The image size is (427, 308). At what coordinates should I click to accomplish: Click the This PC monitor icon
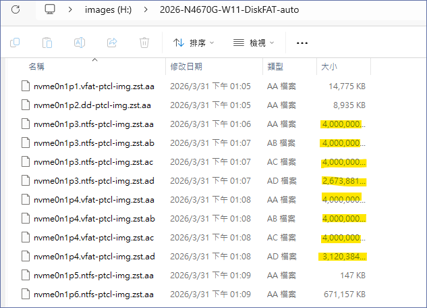point(50,10)
